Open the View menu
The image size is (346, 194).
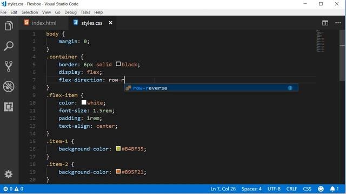pyautogui.click(x=46, y=12)
